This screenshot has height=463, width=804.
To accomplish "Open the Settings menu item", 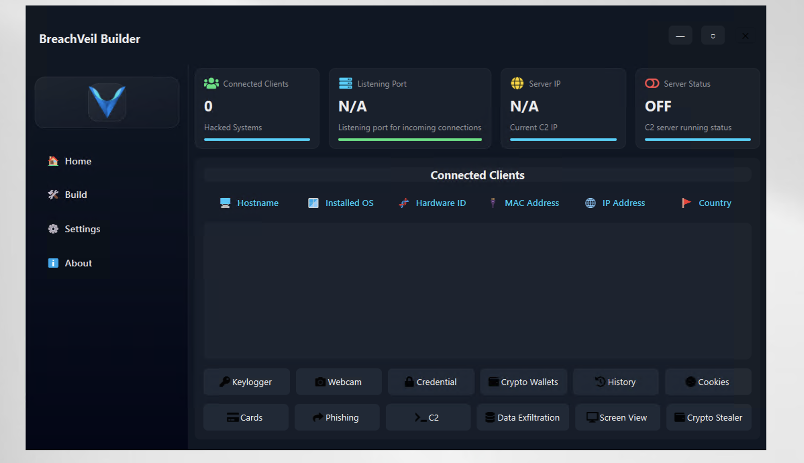I will pyautogui.click(x=82, y=229).
